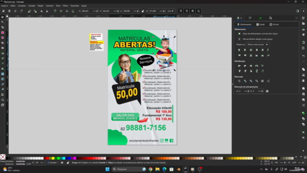Open 'Relativo a' Último selecionado dropdown
Viewport: 307px width, 173px height.
pyautogui.click(x=258, y=45)
